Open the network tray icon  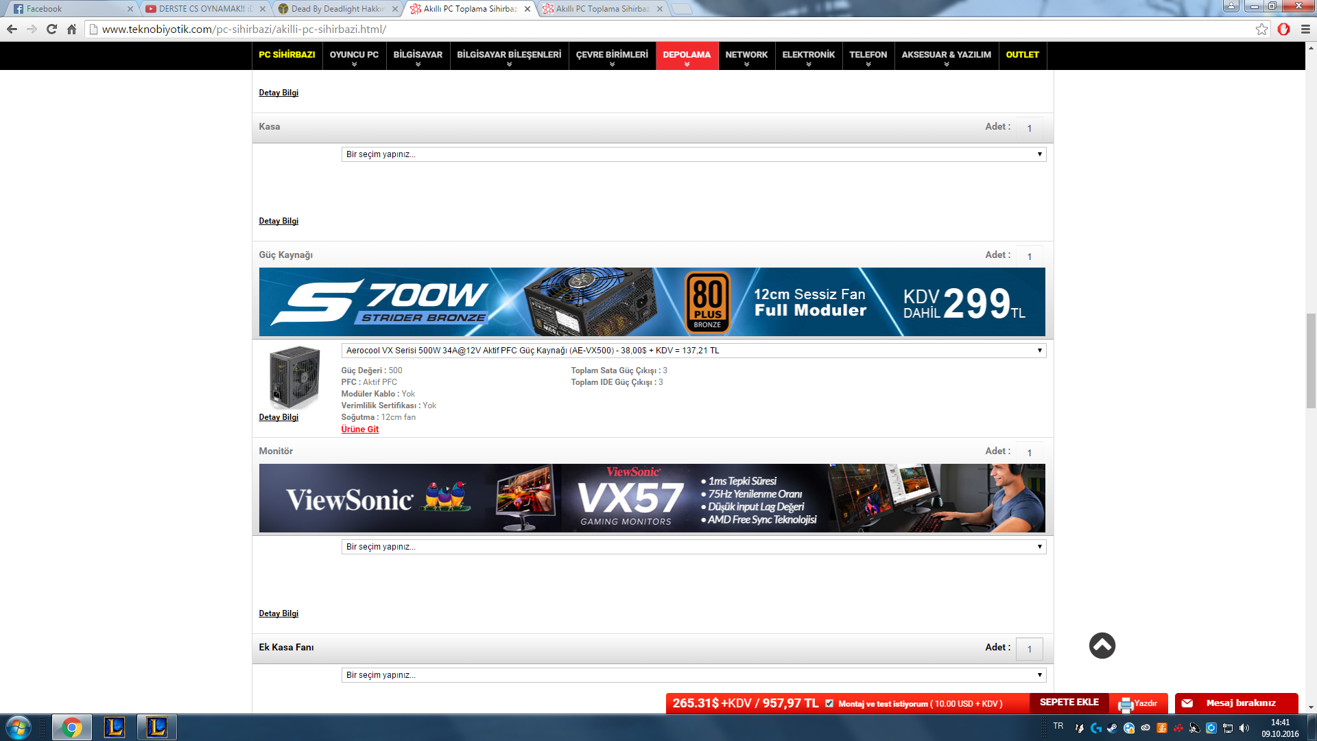(1228, 728)
